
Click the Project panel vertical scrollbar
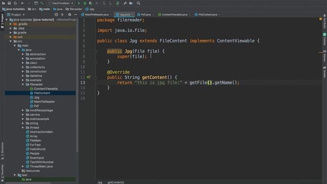tap(77, 85)
